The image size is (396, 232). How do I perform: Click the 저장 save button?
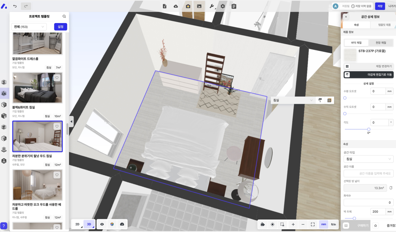[x=380, y=6]
